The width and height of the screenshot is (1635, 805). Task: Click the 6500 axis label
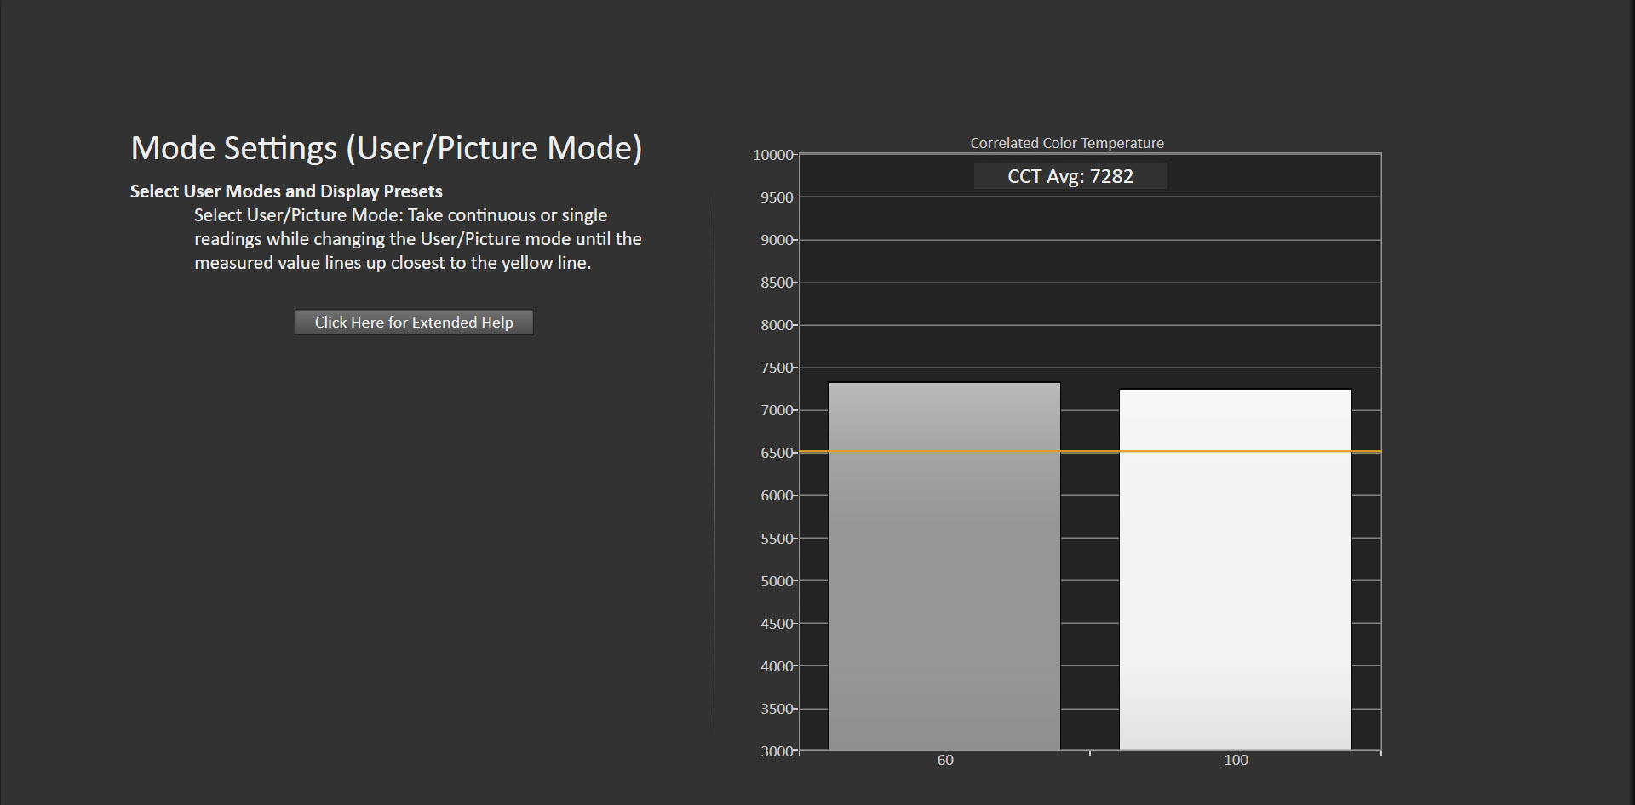point(777,453)
